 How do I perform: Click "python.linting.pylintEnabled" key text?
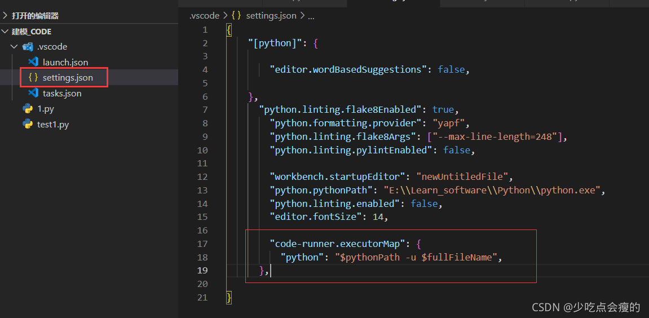tap(351, 151)
